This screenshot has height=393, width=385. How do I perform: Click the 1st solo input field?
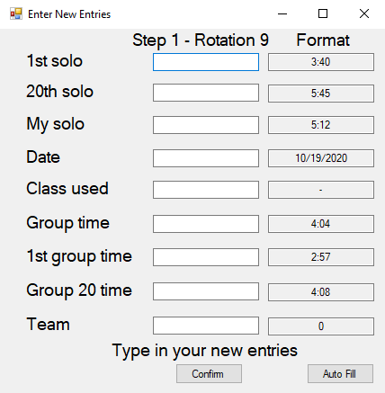point(206,62)
